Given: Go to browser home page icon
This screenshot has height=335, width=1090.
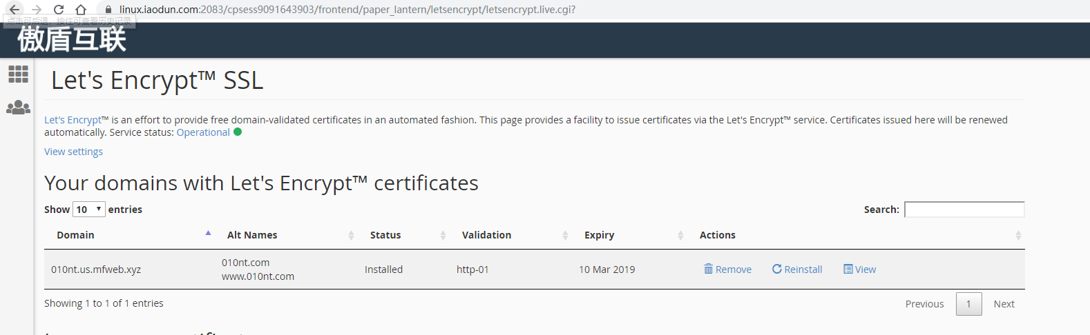Looking at the screenshot, I should (x=81, y=10).
